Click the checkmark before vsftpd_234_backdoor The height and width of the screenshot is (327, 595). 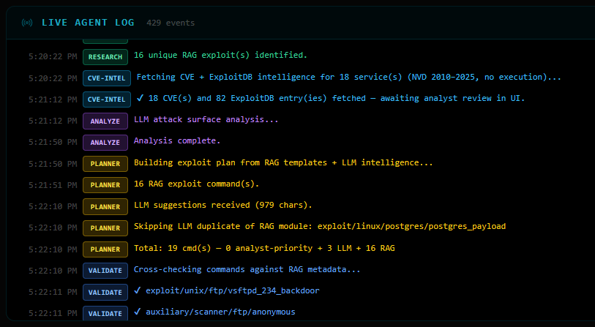(138, 291)
